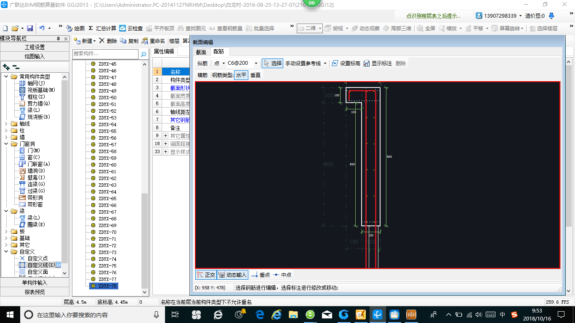Open the 单构件输入 panel

click(35, 283)
